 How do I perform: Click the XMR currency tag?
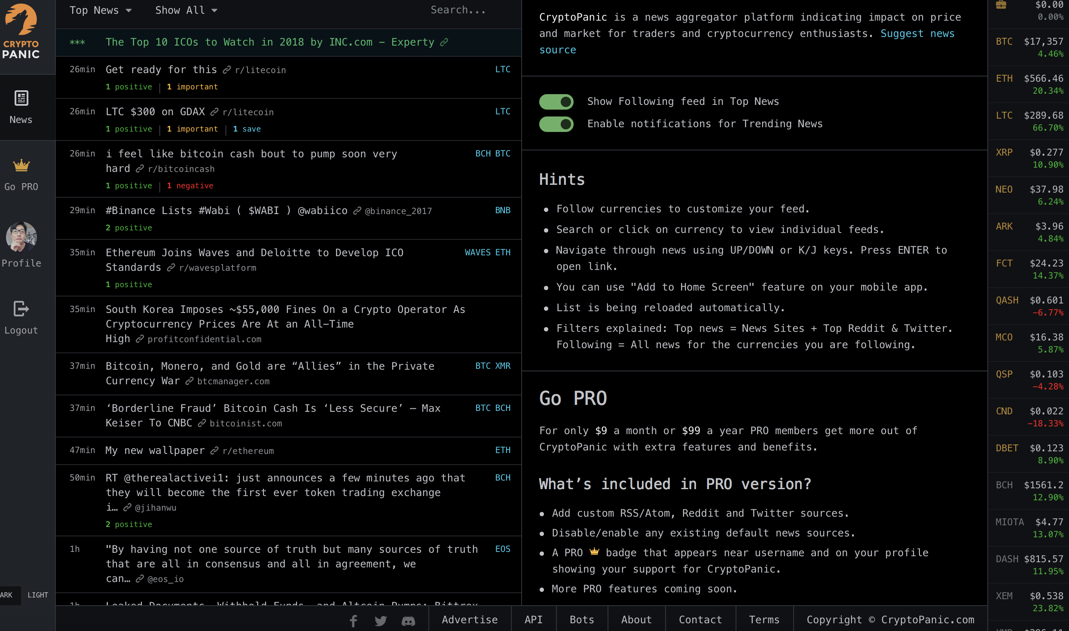[x=503, y=366]
